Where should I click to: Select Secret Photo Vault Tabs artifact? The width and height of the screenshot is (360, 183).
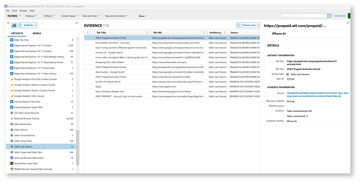pos(41,164)
